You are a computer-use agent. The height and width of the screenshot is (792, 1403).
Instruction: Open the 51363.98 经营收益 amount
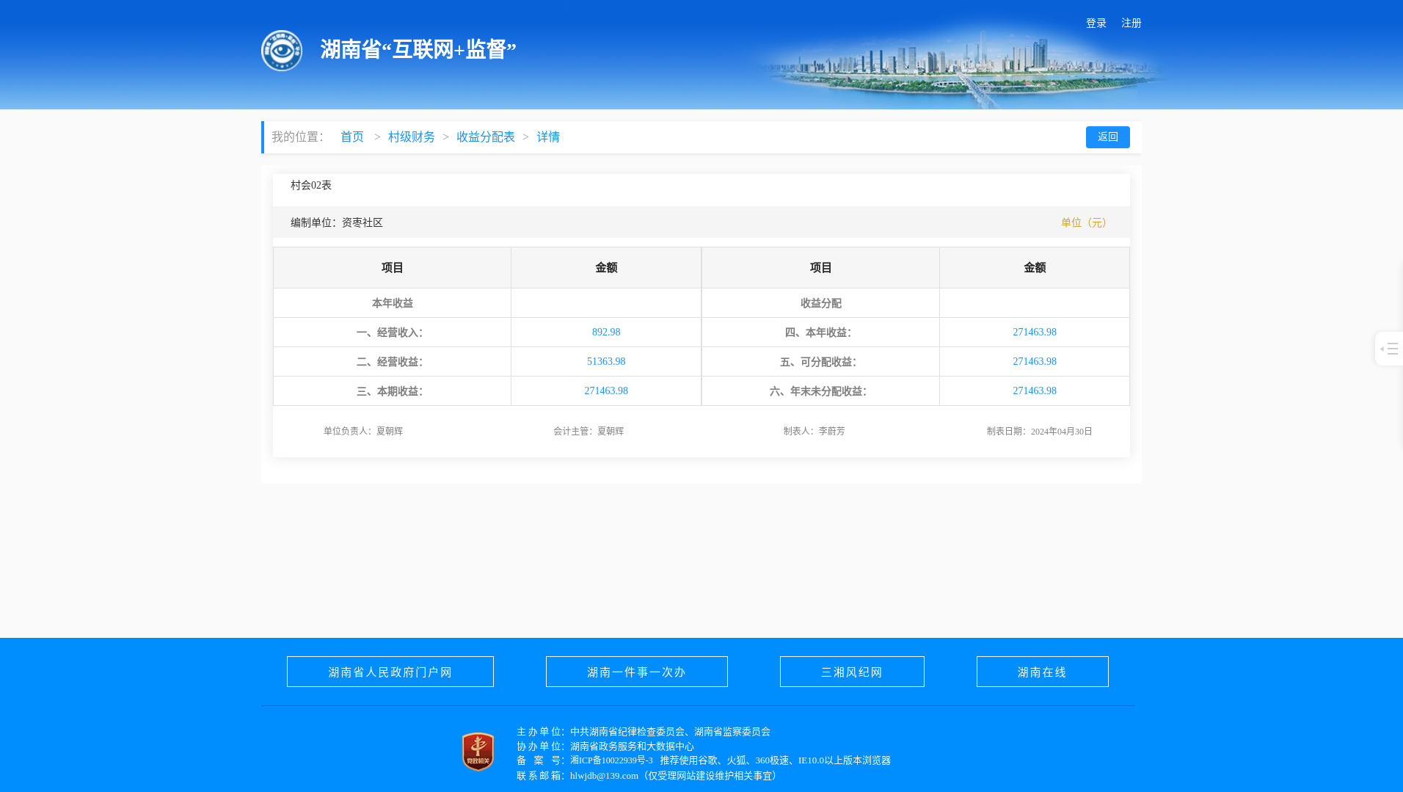tap(606, 362)
